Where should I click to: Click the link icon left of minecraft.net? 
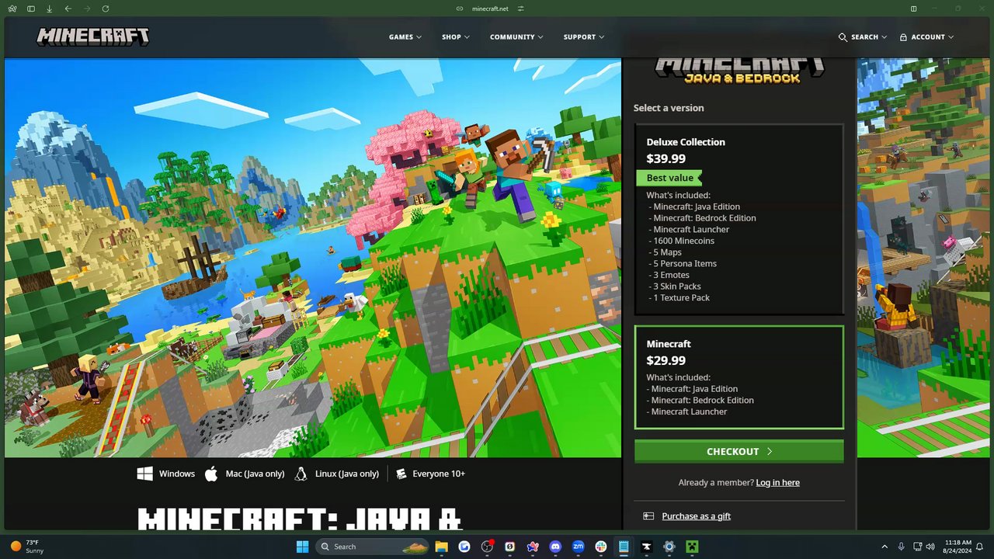[x=460, y=9]
